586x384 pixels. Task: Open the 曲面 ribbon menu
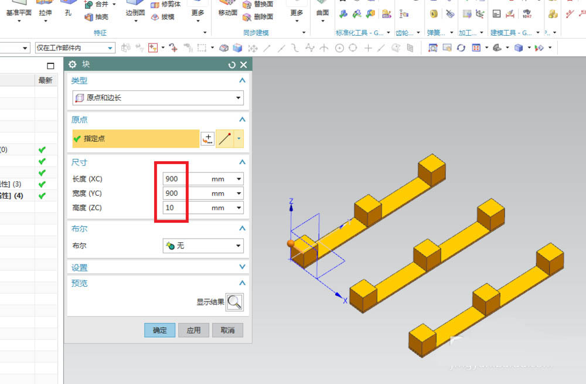click(x=322, y=13)
